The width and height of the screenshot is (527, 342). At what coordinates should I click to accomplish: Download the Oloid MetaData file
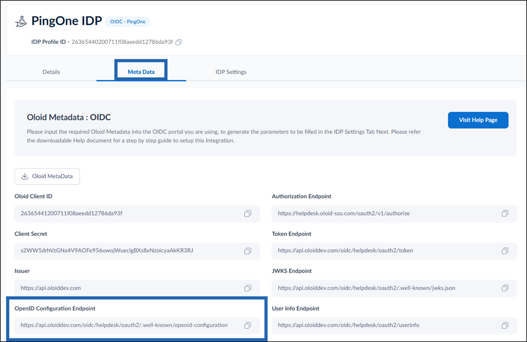[x=47, y=176]
